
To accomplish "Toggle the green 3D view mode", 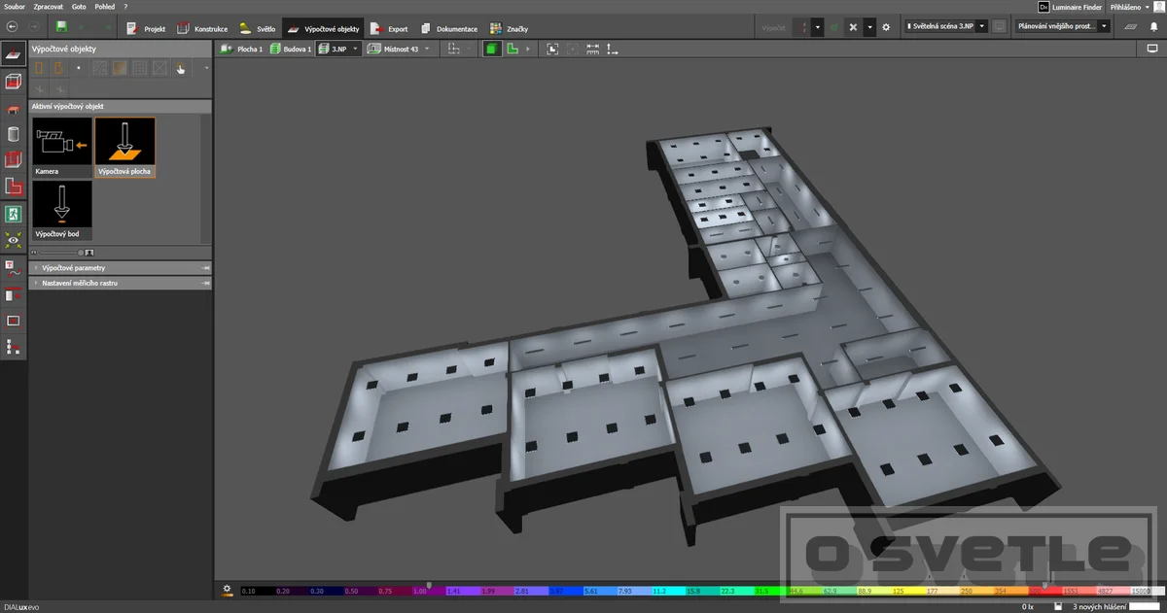I will pyautogui.click(x=492, y=49).
